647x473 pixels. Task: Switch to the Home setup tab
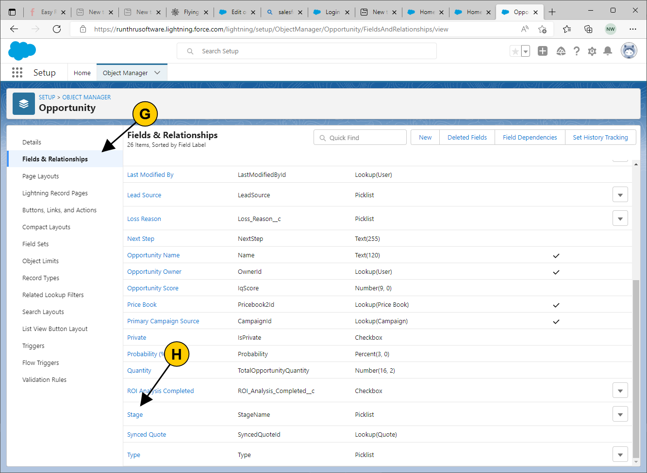pos(82,73)
